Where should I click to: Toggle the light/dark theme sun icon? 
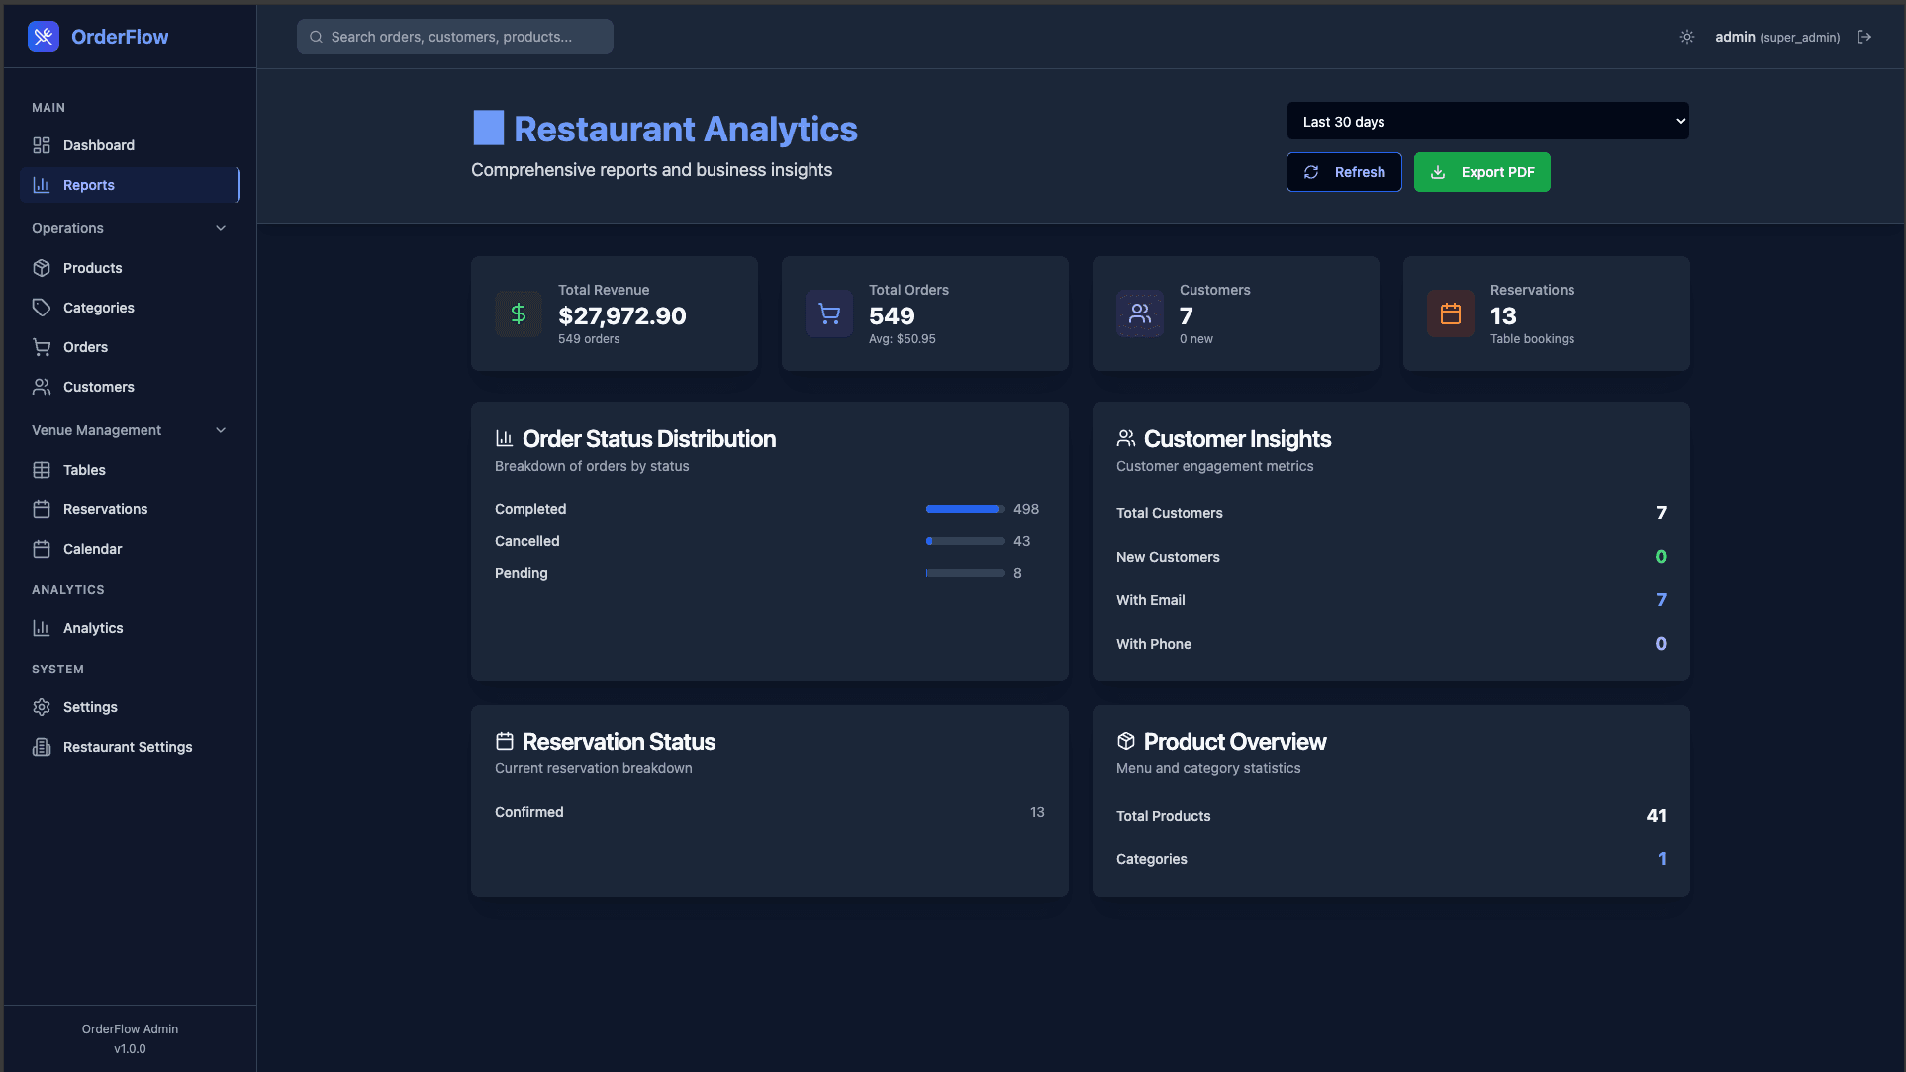click(1686, 36)
